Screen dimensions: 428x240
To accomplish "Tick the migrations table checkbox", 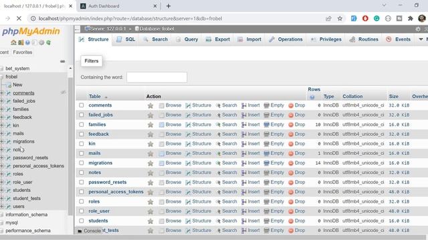I will [82, 163].
